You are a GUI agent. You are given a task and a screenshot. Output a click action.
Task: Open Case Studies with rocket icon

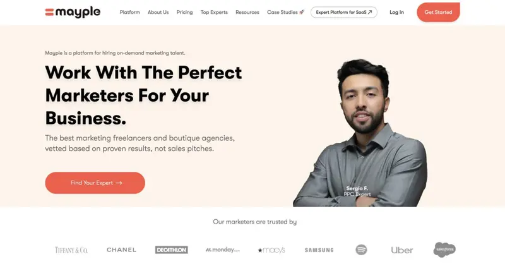click(286, 12)
